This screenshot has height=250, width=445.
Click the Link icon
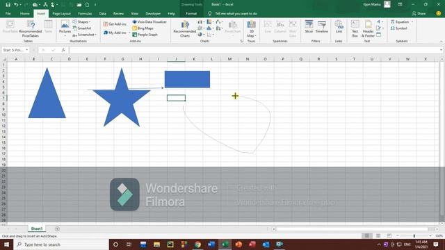[x=339, y=27]
